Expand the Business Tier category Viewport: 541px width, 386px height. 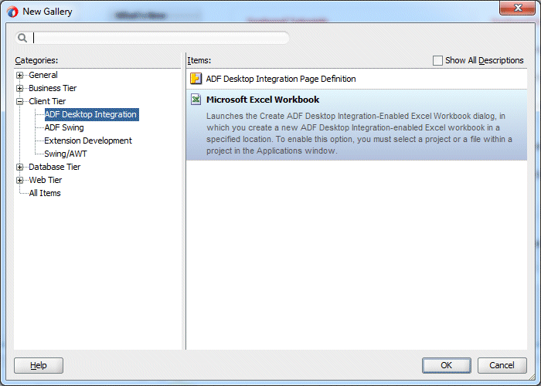pyautogui.click(x=19, y=88)
